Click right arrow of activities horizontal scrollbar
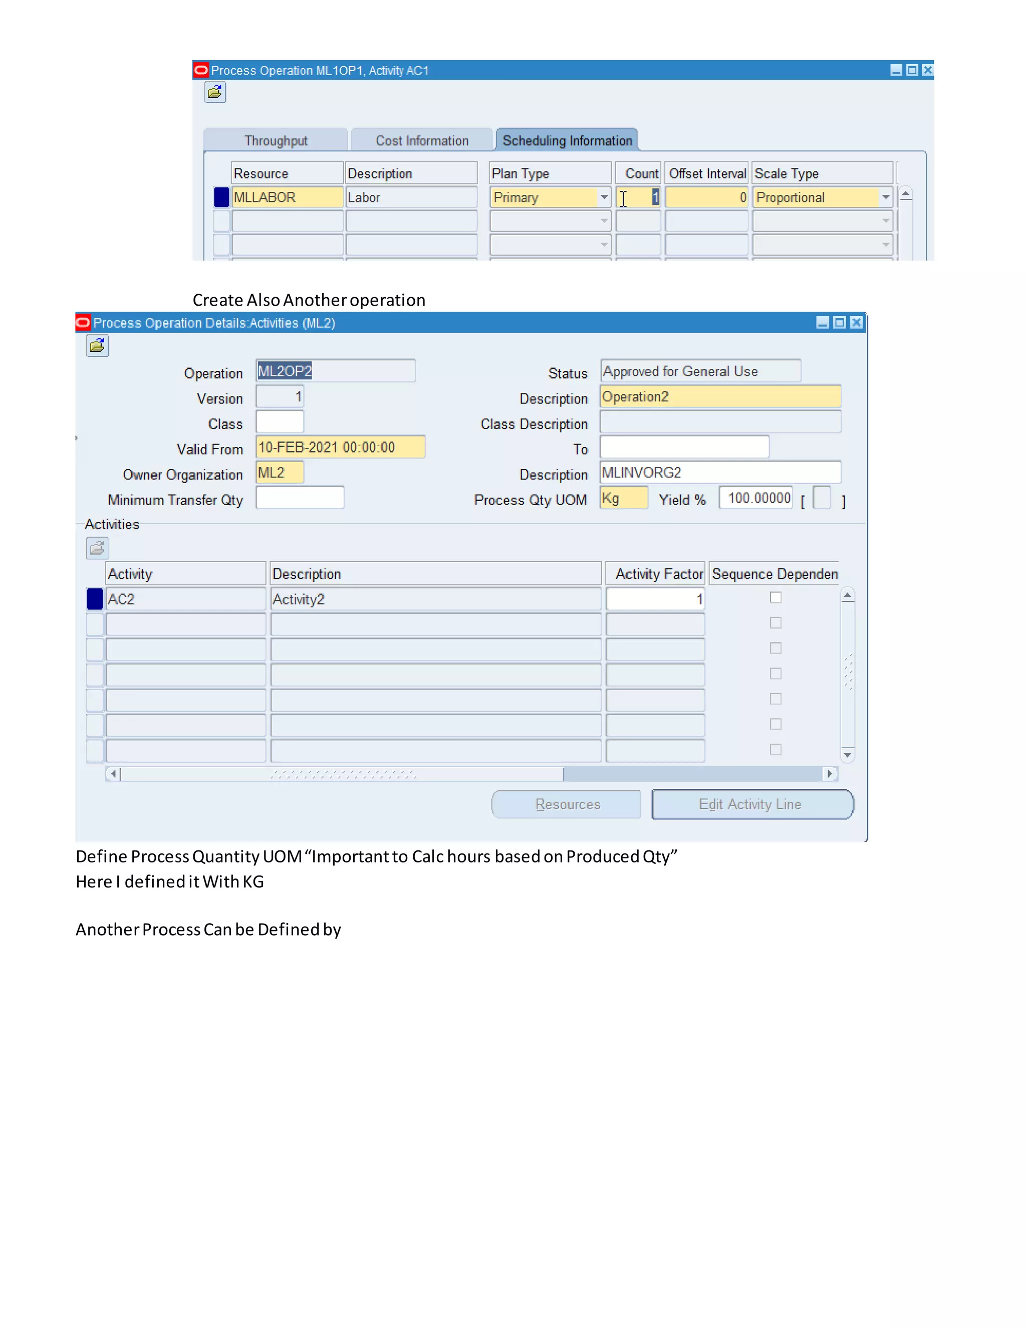 pos(830,774)
